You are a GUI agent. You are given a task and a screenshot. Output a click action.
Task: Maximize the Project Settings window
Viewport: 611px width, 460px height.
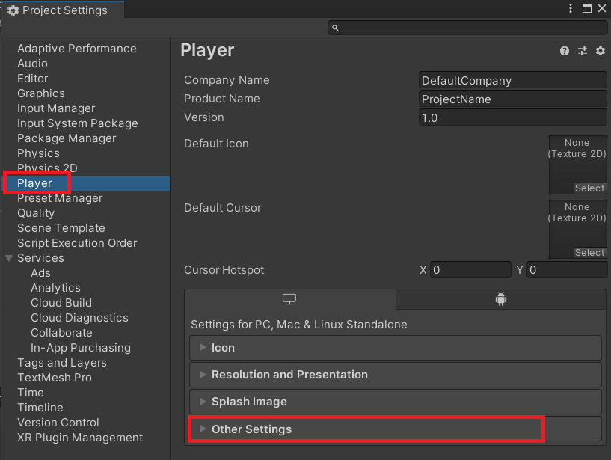587,8
